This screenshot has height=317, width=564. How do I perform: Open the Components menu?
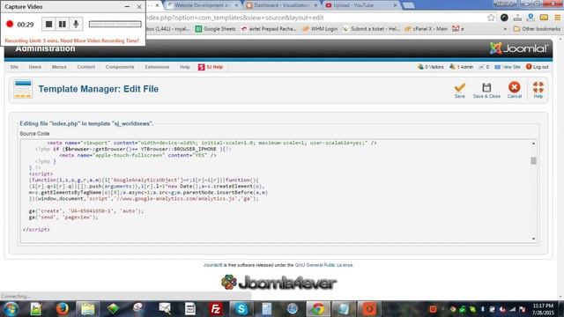(x=120, y=67)
